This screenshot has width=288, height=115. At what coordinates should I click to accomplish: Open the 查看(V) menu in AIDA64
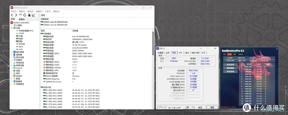tap(22, 11)
